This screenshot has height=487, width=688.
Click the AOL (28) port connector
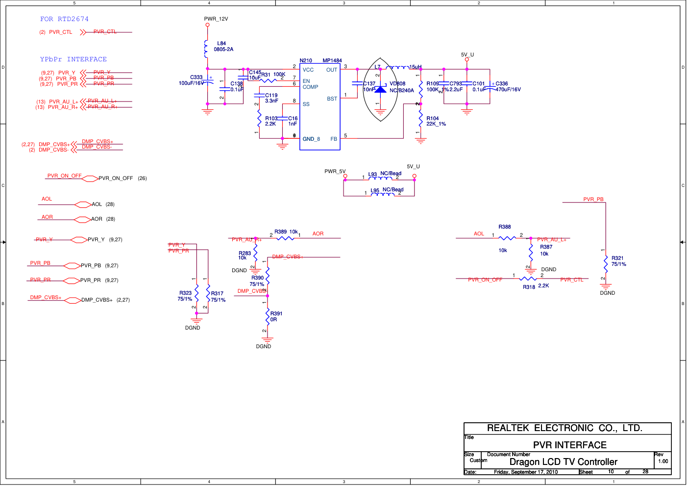(x=82, y=205)
